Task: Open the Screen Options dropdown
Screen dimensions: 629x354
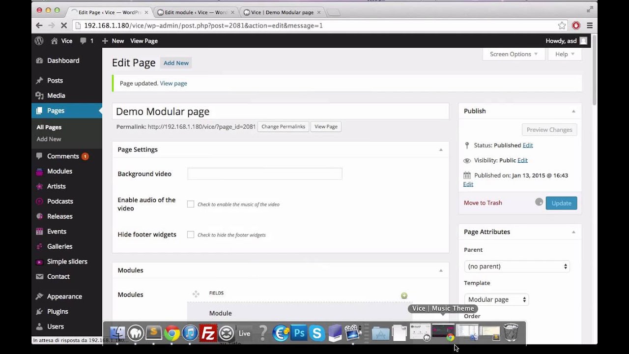Action: 514,54
